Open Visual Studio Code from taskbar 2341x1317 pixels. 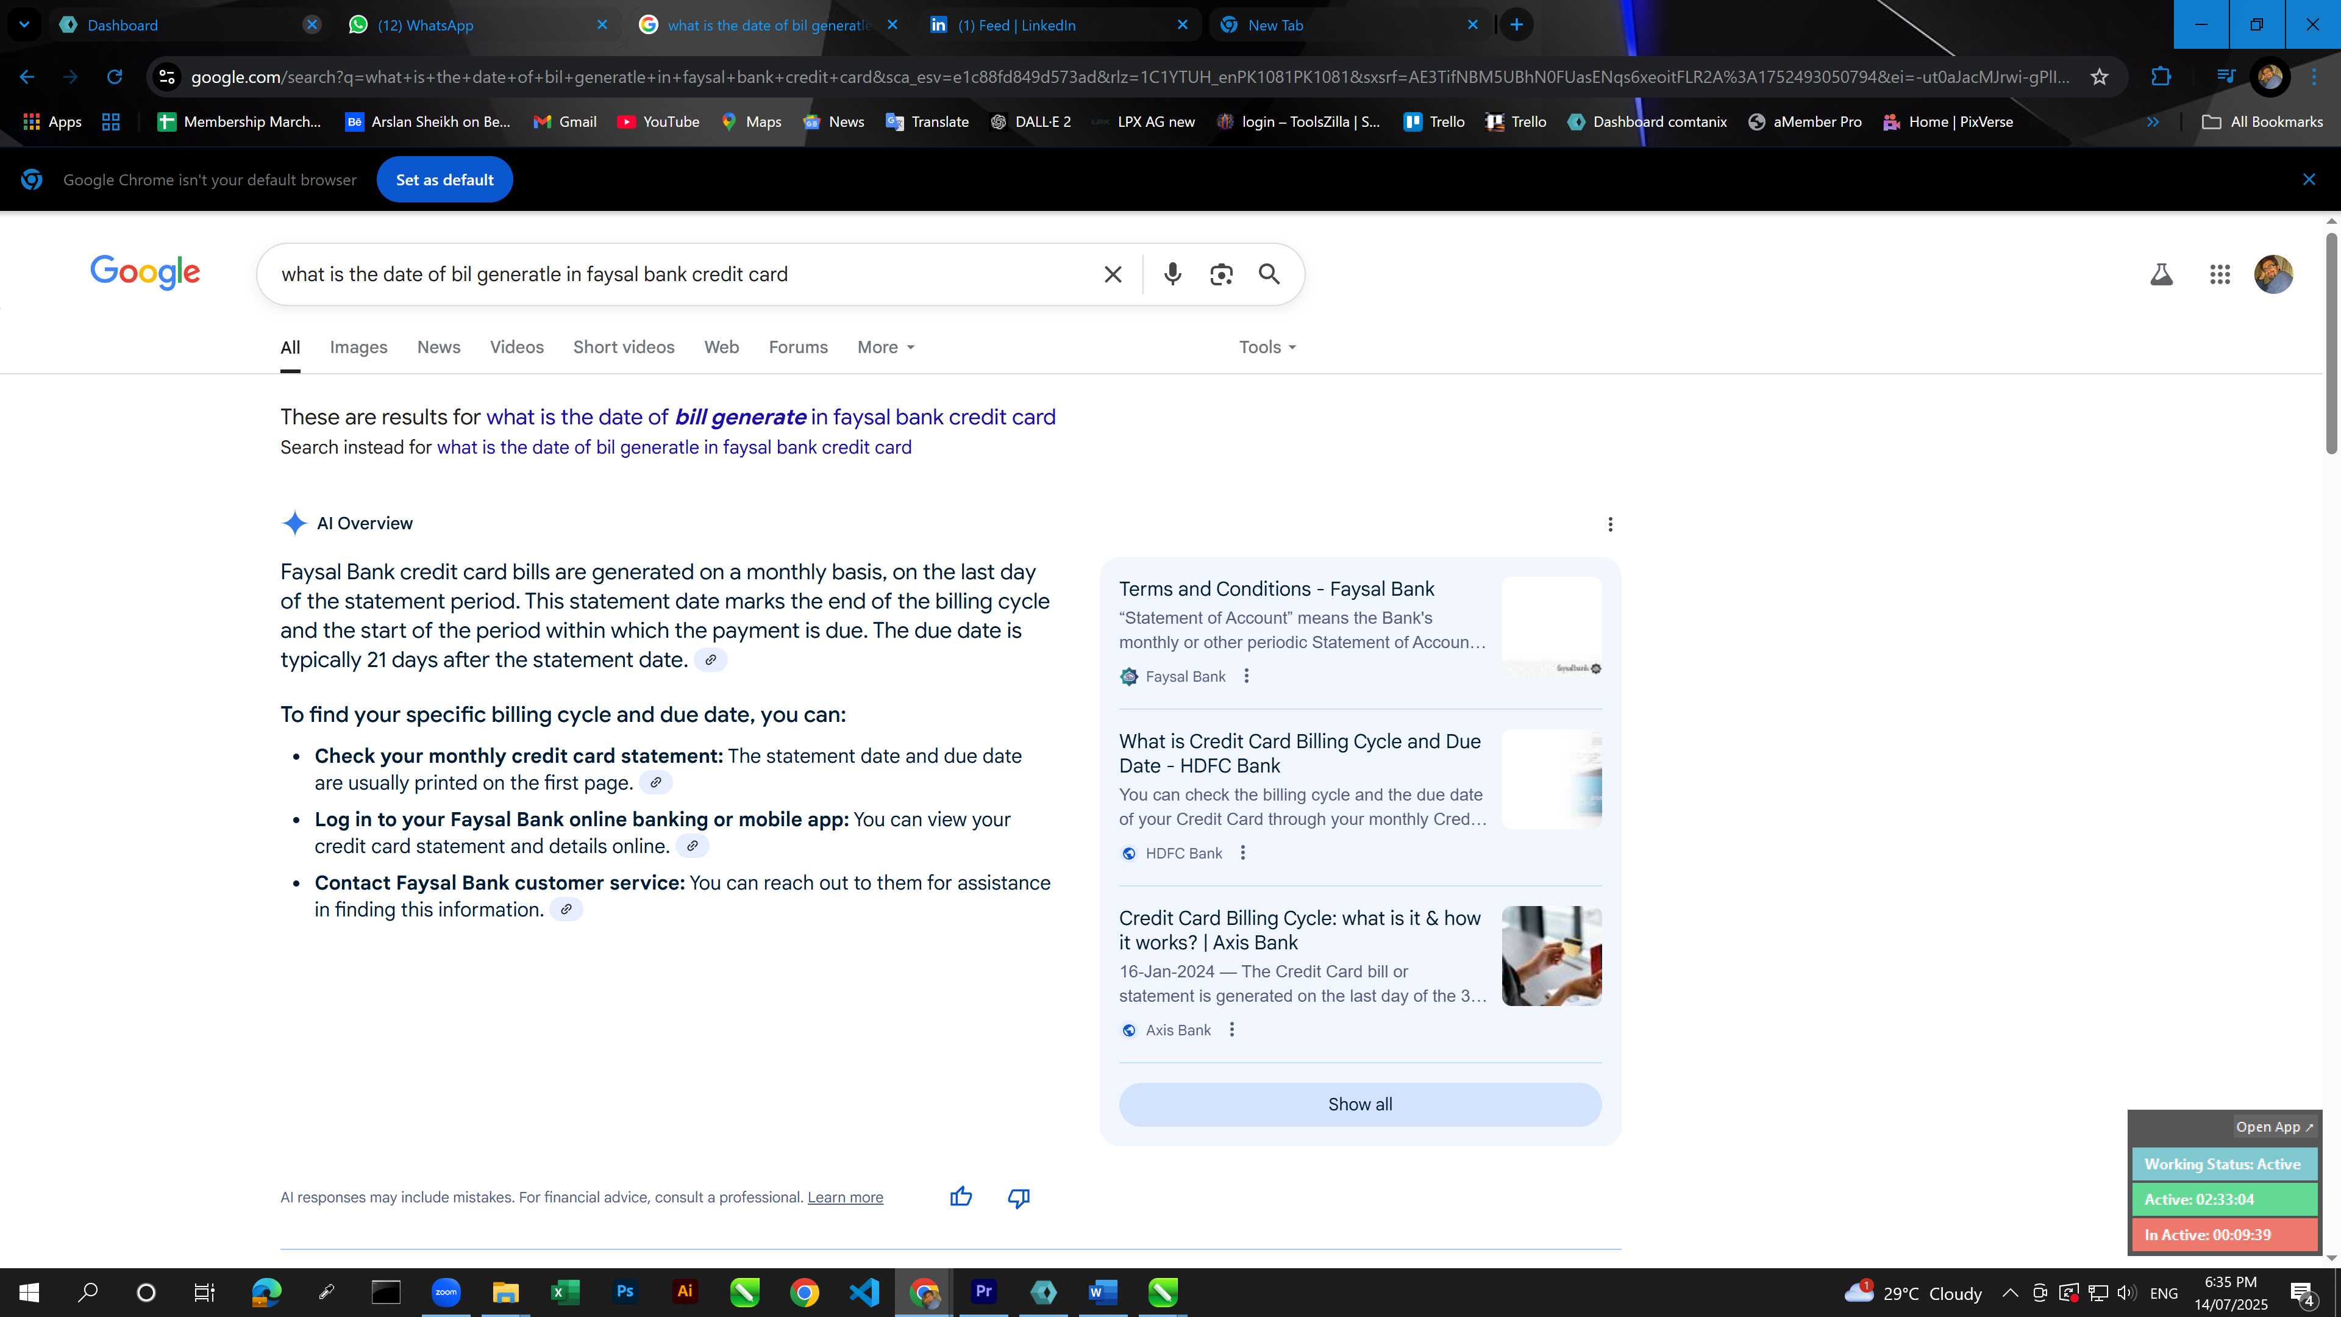pyautogui.click(x=864, y=1291)
